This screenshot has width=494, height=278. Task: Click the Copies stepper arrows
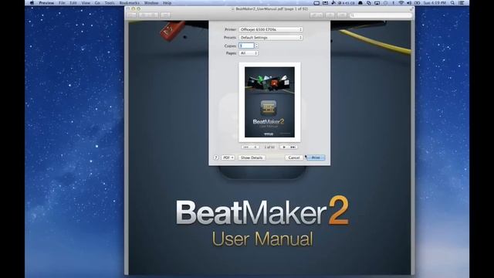point(256,46)
